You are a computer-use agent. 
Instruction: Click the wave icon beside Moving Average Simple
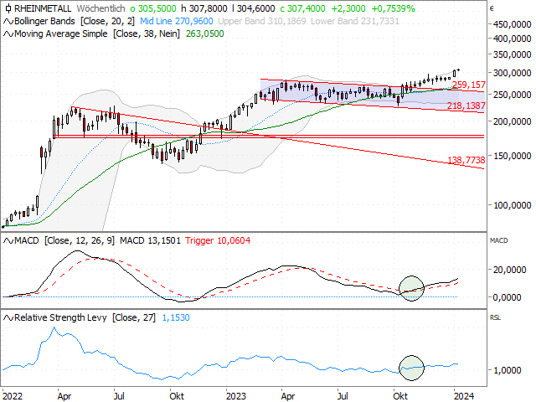(8, 34)
